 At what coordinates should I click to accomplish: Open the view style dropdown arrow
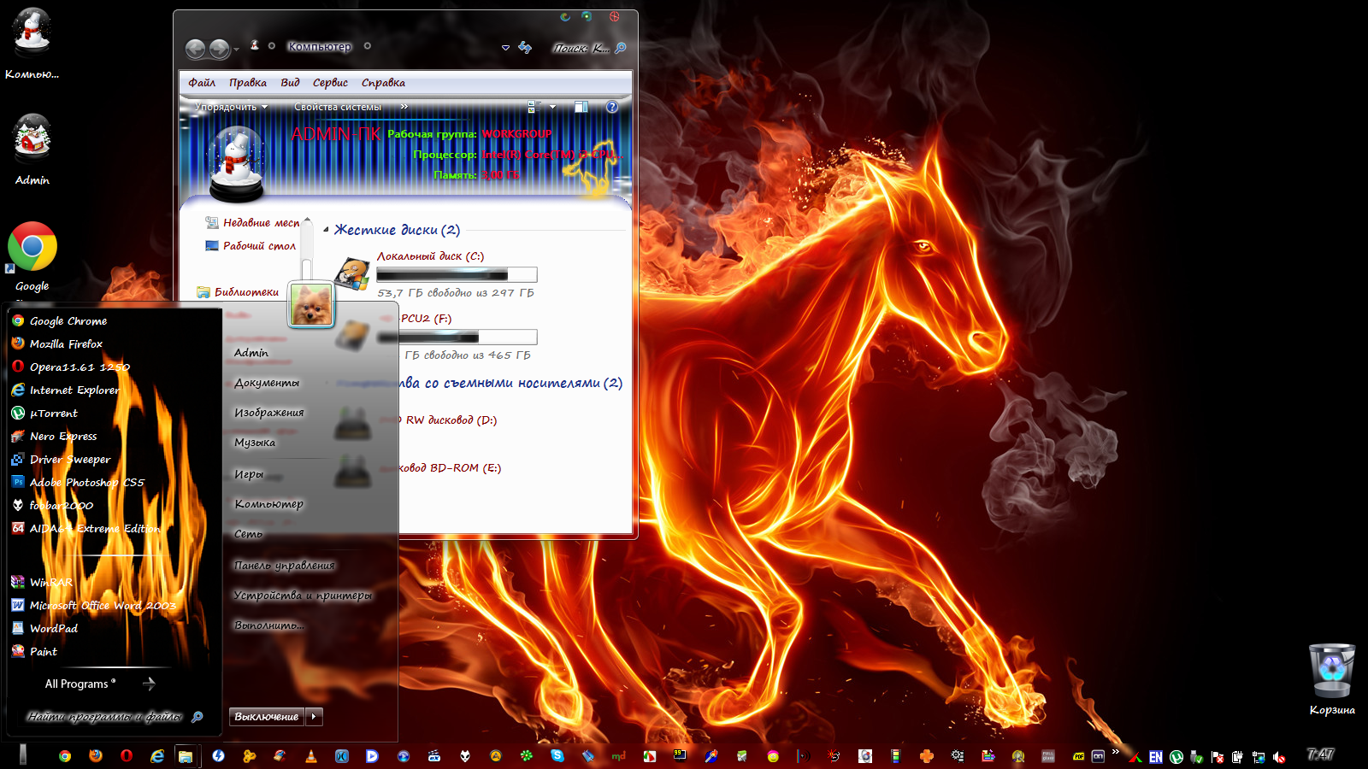point(553,107)
